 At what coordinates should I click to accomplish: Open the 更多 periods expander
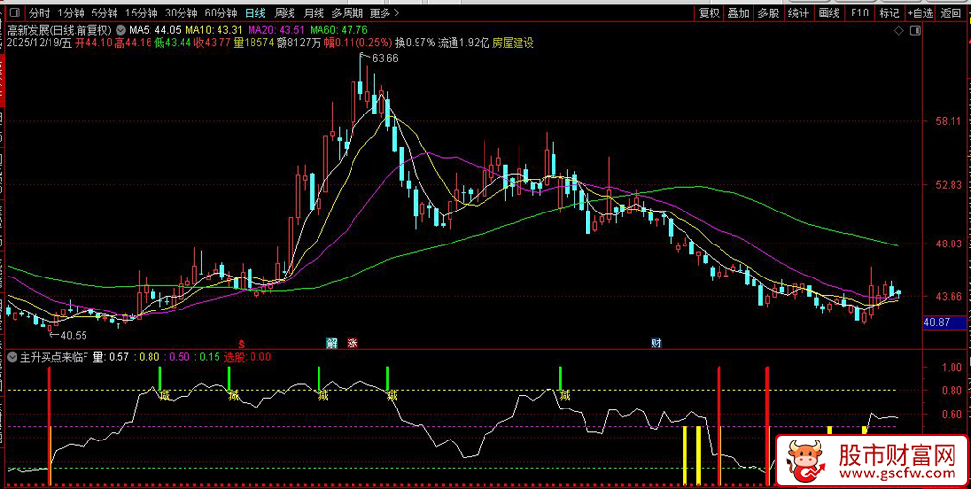[385, 14]
